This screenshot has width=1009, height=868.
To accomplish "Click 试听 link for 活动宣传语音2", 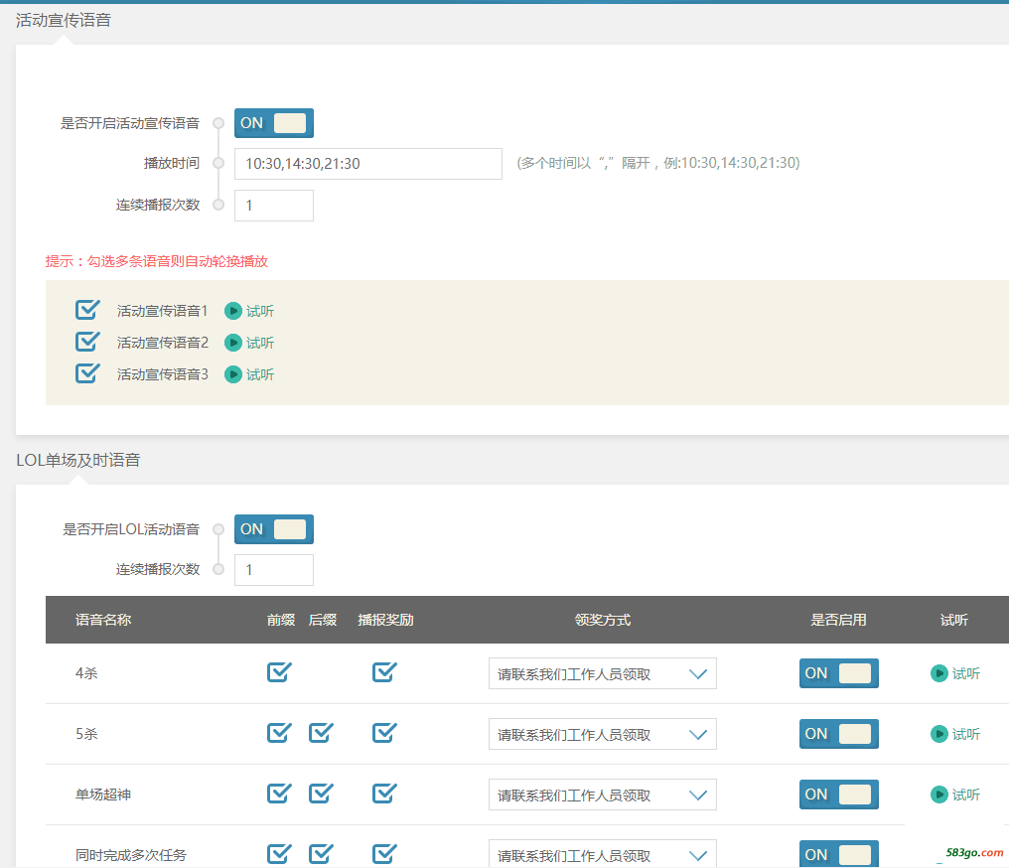I will click(x=260, y=343).
